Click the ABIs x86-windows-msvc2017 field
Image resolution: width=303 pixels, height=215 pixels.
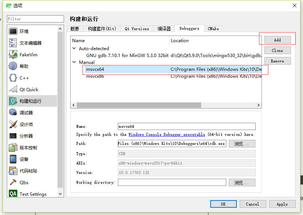[187, 163]
